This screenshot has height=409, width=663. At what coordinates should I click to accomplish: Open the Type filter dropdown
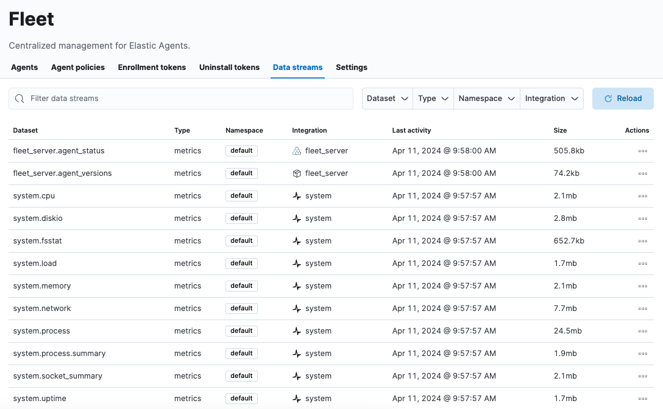tap(433, 98)
